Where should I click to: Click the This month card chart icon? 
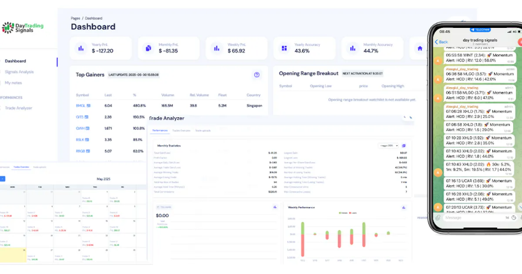pos(275,207)
